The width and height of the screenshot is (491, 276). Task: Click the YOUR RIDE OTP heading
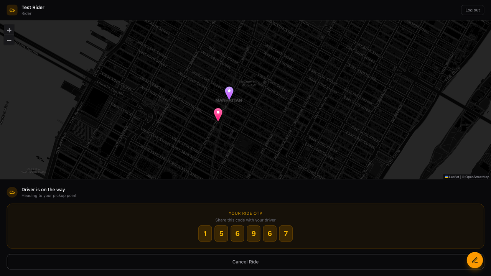[245, 213]
